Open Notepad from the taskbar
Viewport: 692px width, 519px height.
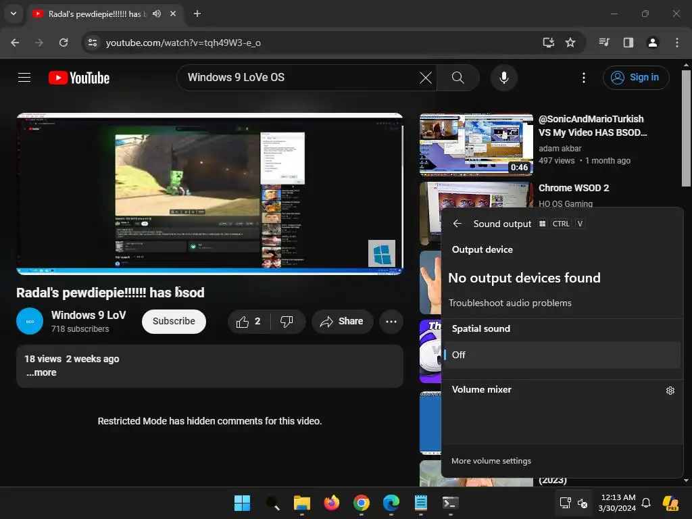pos(420,503)
